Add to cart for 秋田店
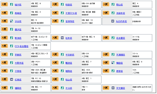The image size is (157, 94). click(x=55, y=4)
